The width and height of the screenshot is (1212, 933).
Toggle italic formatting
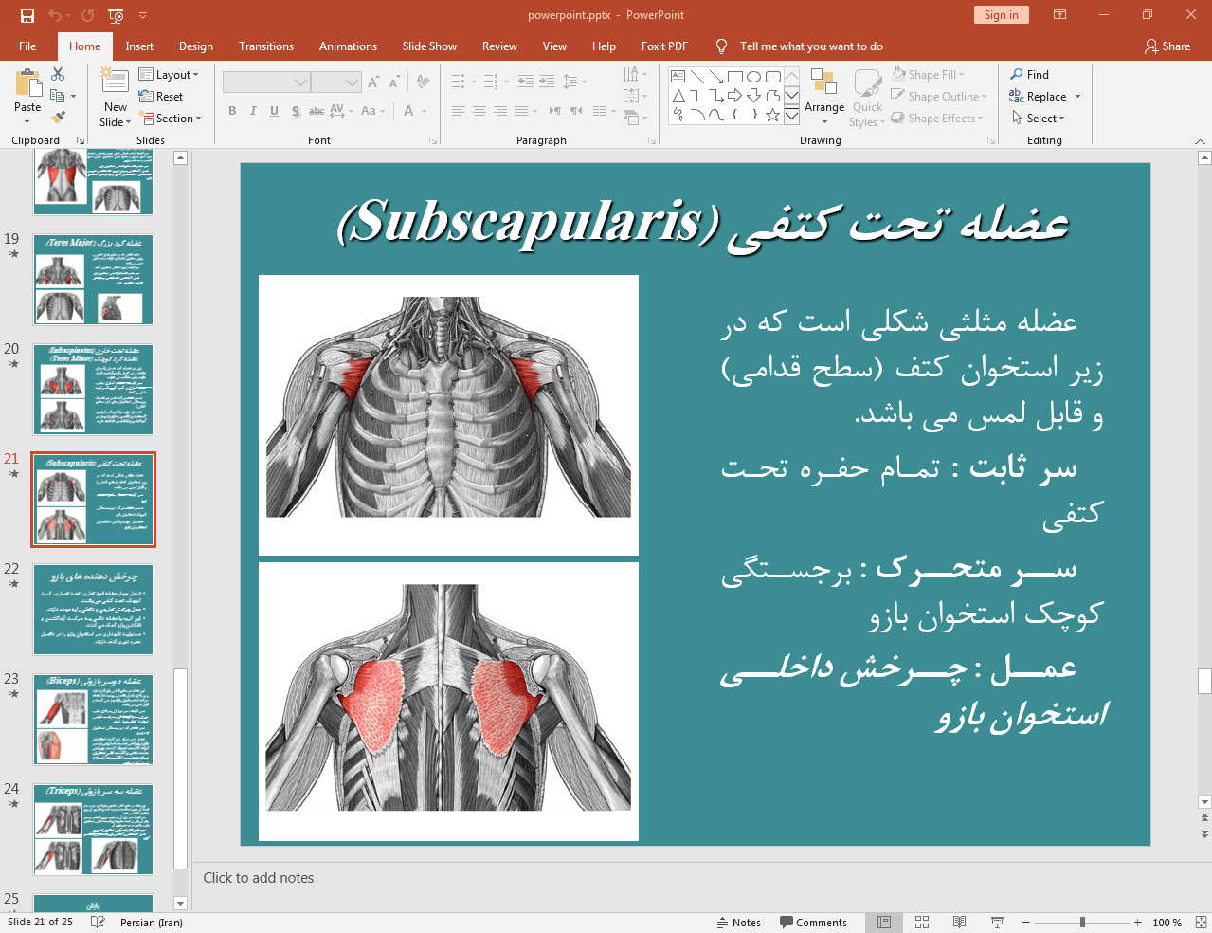(x=253, y=111)
